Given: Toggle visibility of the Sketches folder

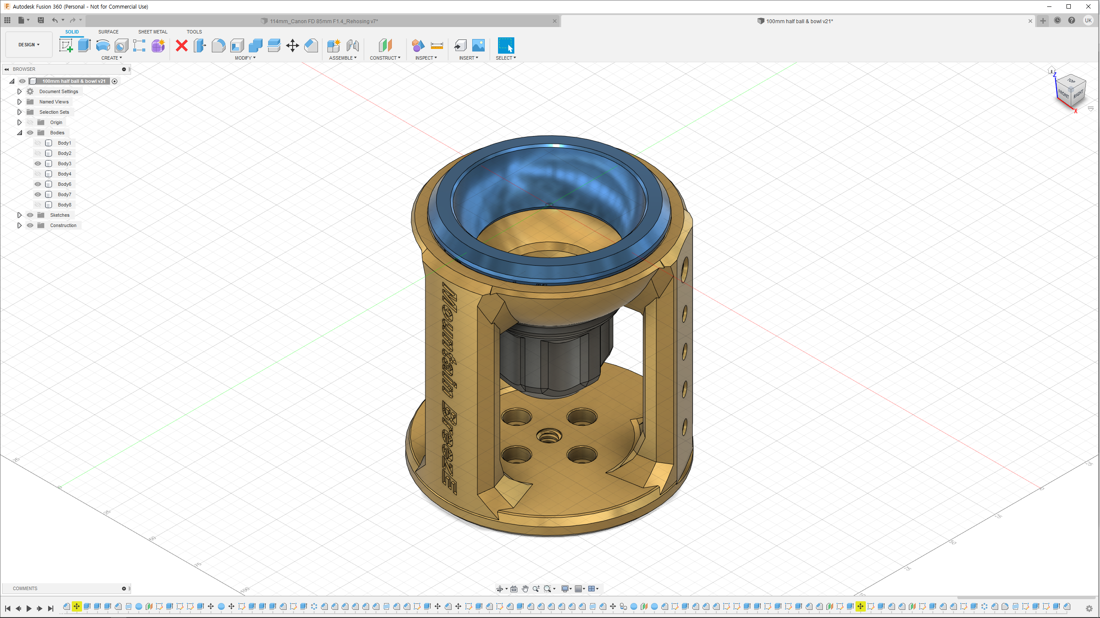Looking at the screenshot, I should [30, 215].
